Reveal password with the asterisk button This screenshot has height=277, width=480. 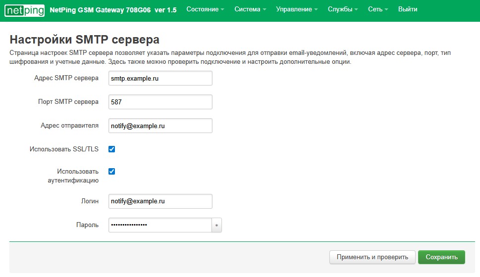tap(216, 226)
